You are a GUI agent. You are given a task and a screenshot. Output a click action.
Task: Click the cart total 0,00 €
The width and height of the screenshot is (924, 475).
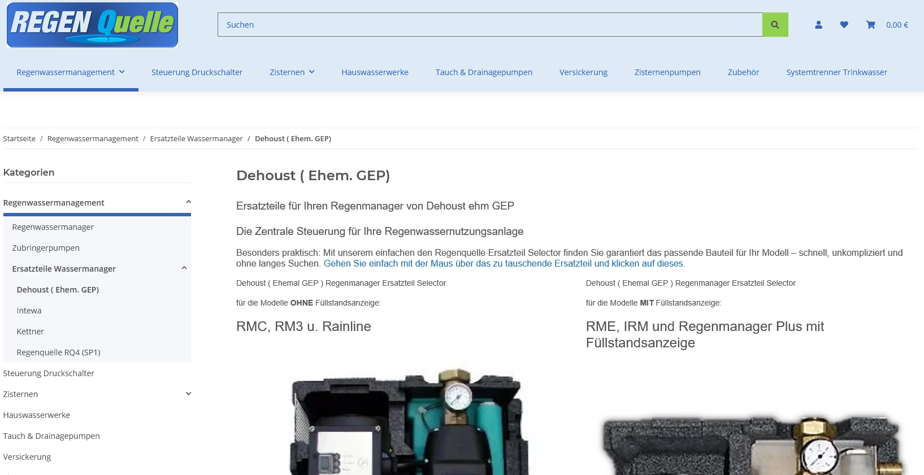(897, 25)
